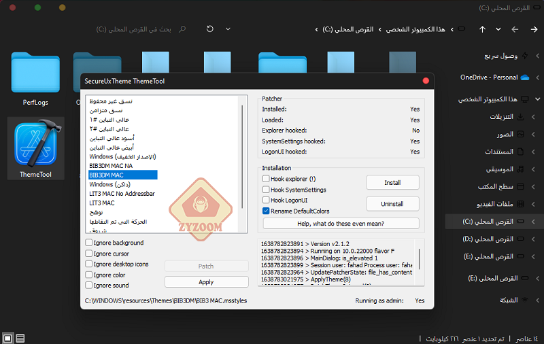Click the Patch button
The width and height of the screenshot is (544, 344).
[x=207, y=266]
